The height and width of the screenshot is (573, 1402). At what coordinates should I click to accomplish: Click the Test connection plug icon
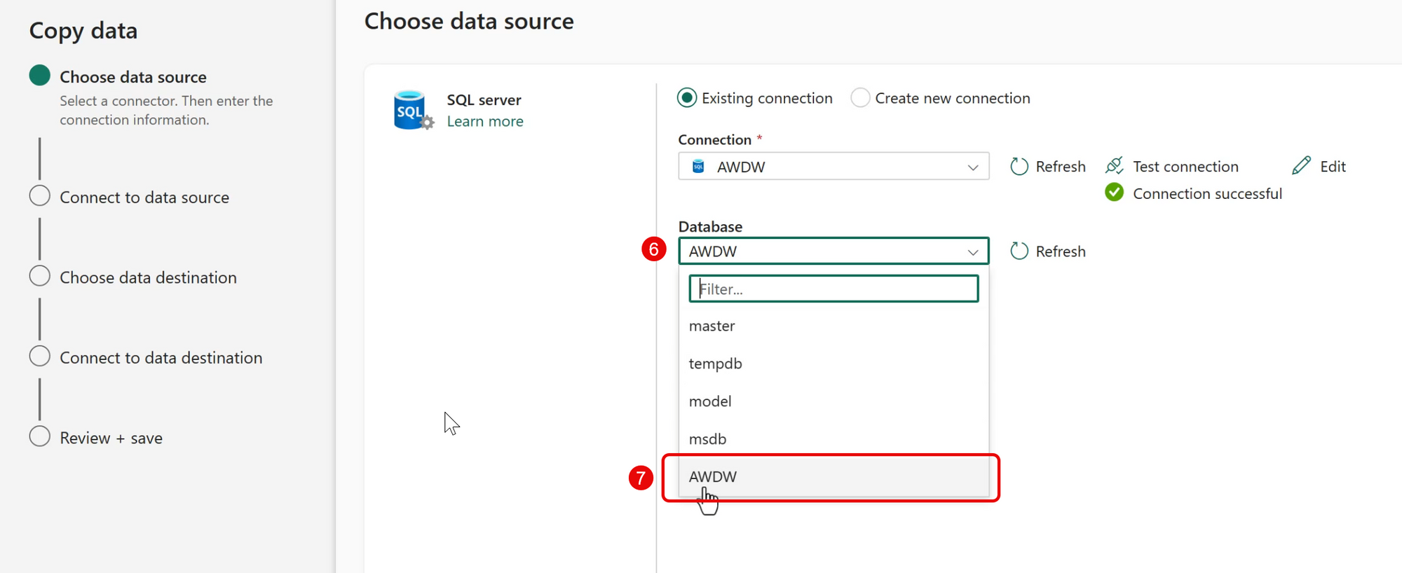[x=1114, y=166]
